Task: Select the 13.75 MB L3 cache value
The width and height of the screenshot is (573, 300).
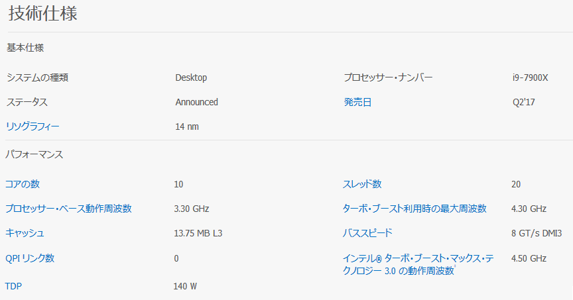Action: point(198,233)
